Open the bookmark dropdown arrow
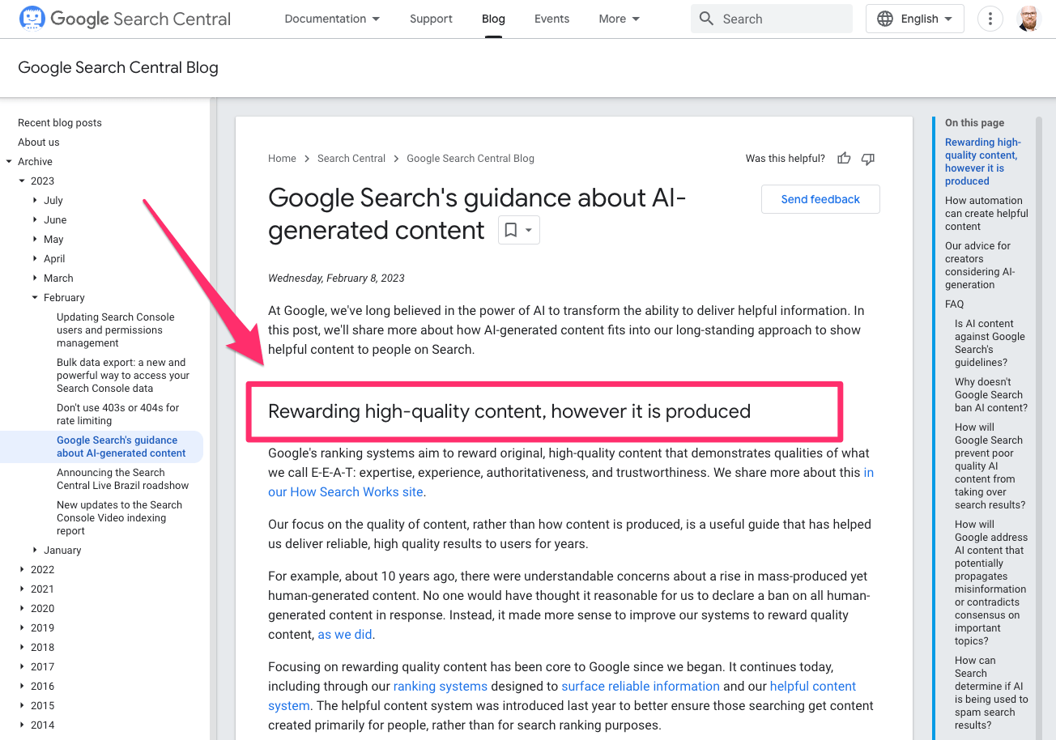This screenshot has height=740, width=1056. pyautogui.click(x=529, y=230)
